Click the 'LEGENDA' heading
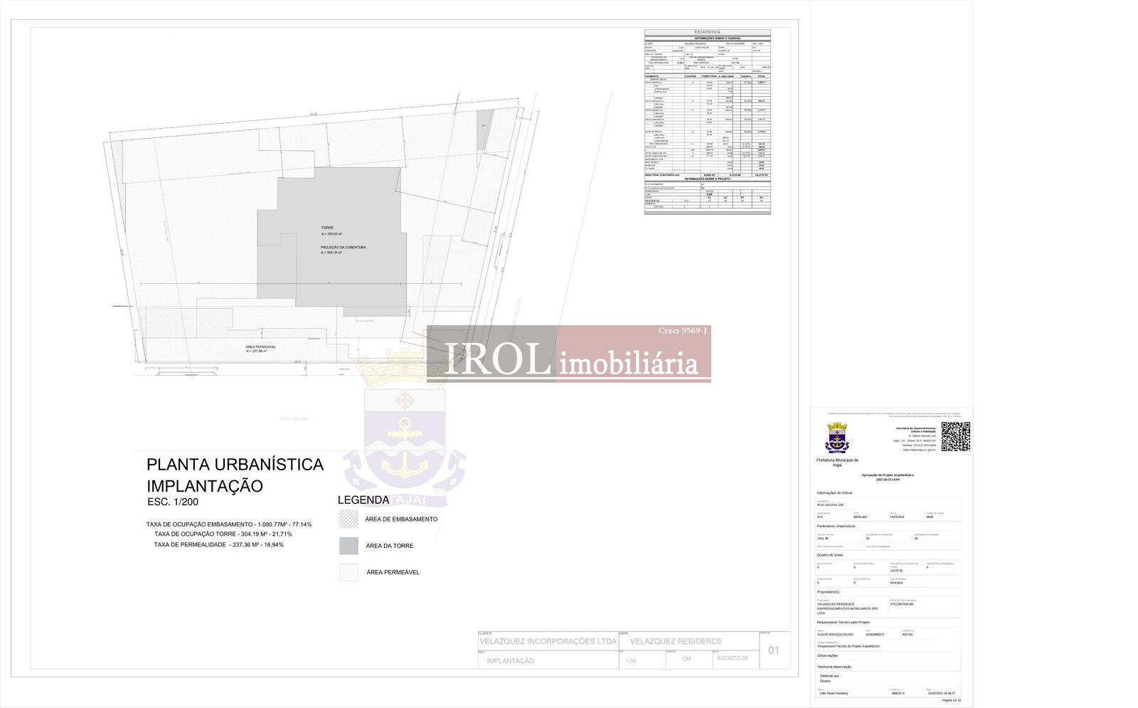 363,500
